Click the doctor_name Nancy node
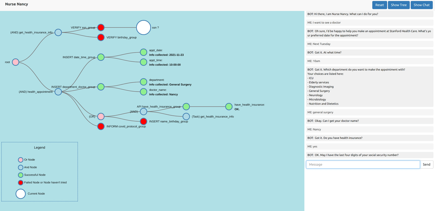This screenshot has width=435, height=211. [144, 92]
